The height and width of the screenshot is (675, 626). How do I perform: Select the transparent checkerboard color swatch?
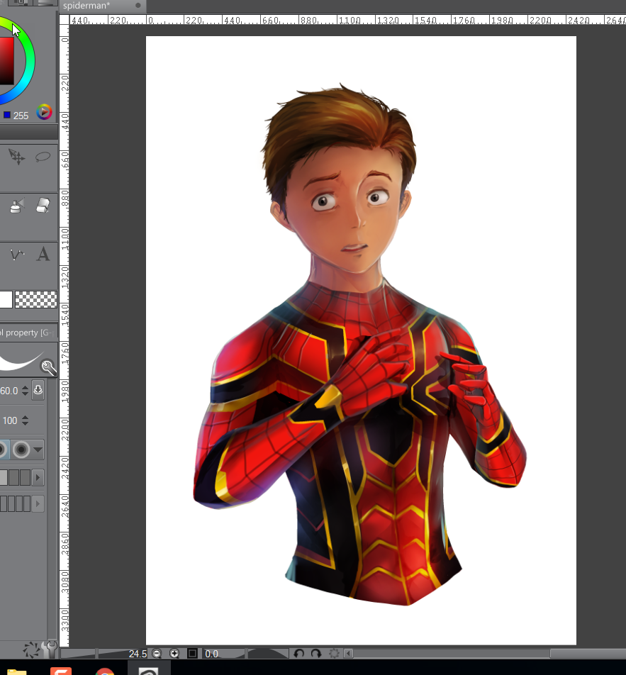click(x=35, y=300)
